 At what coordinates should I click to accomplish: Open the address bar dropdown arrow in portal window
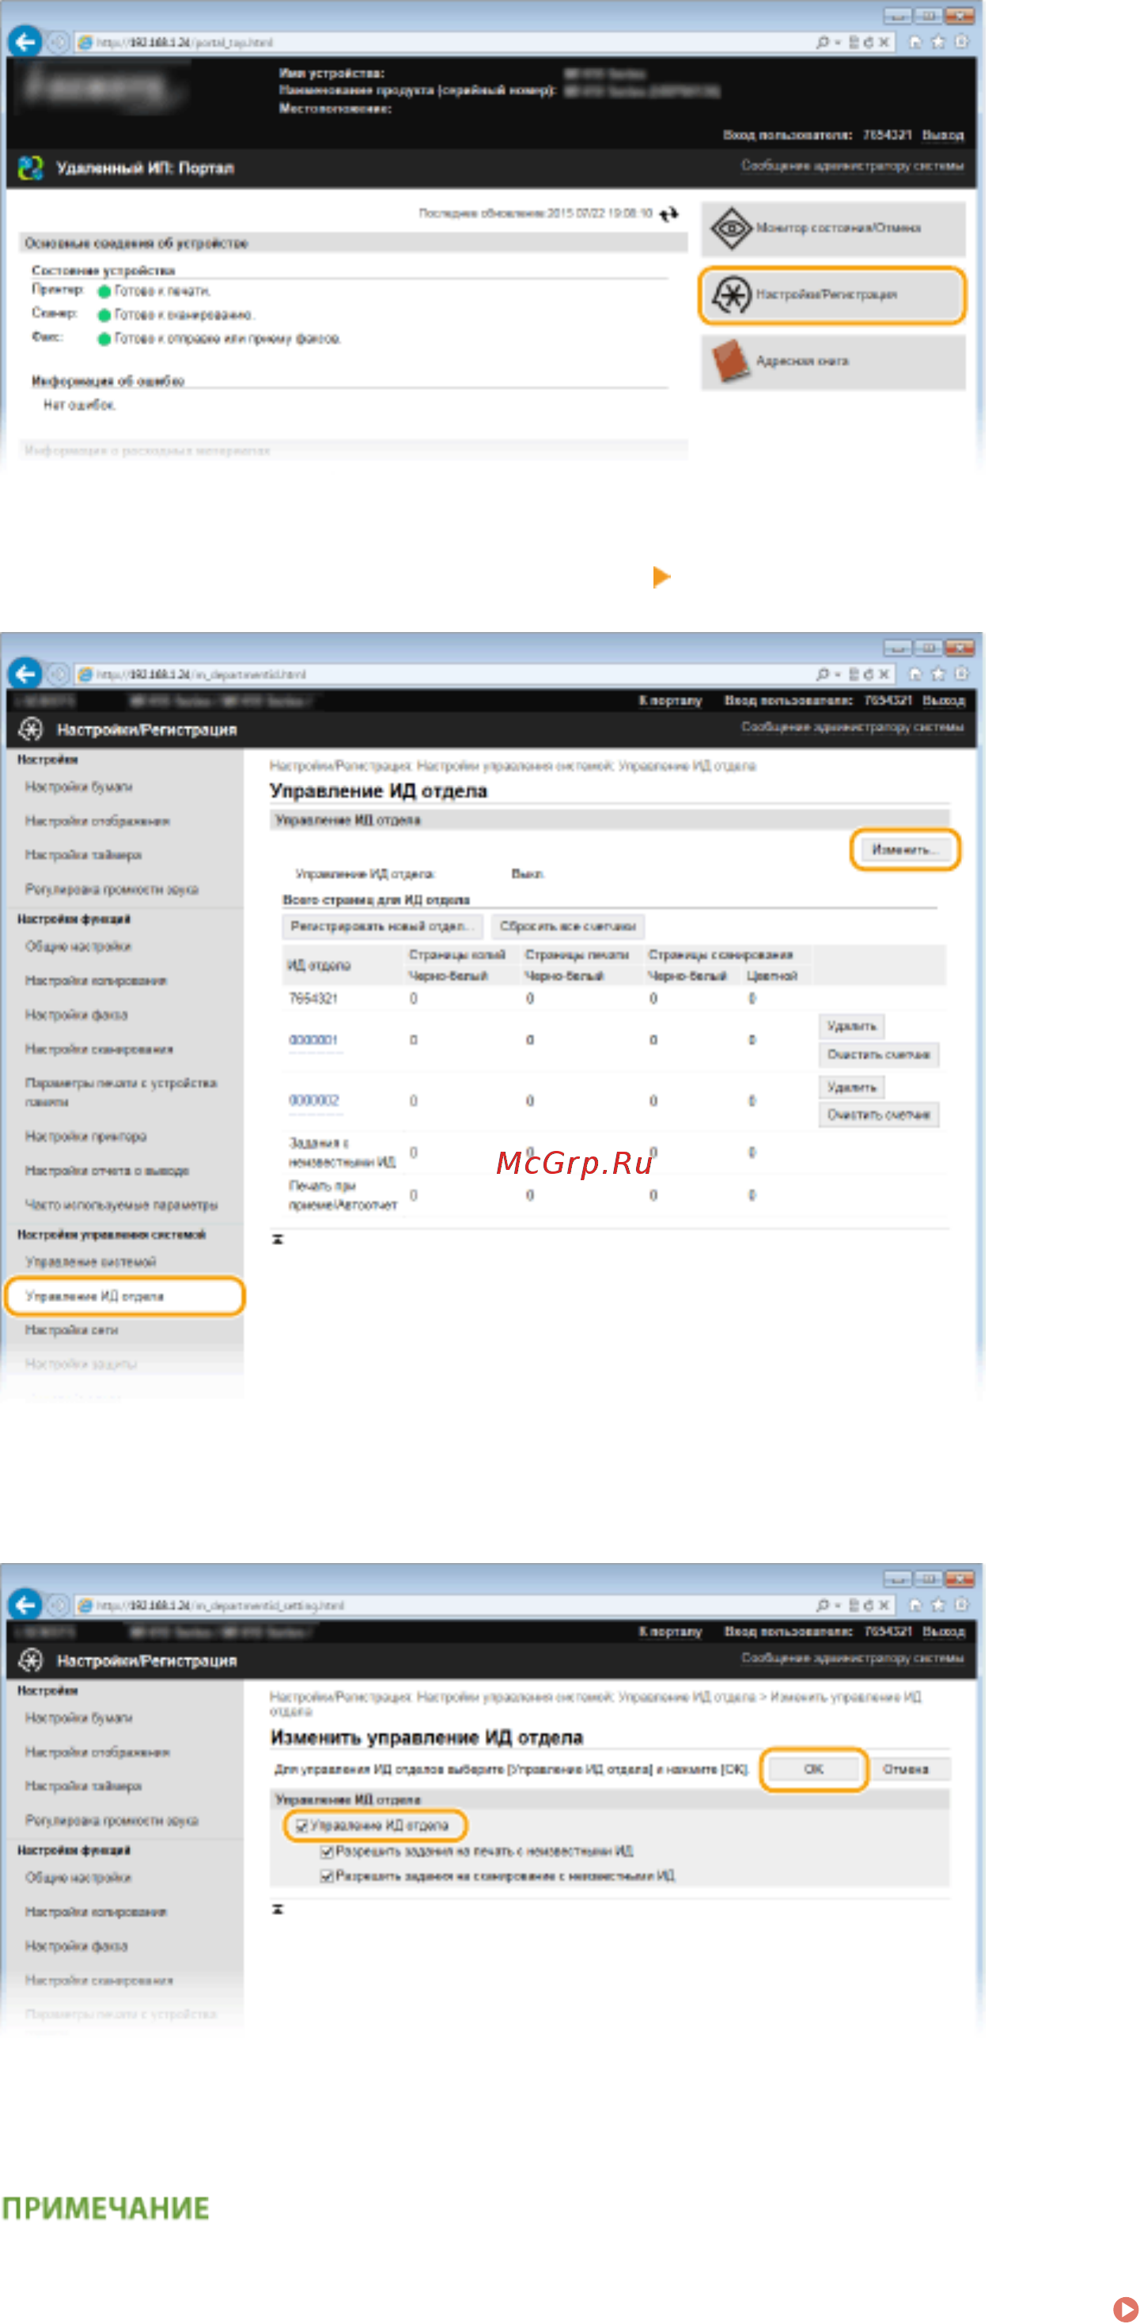click(x=837, y=43)
